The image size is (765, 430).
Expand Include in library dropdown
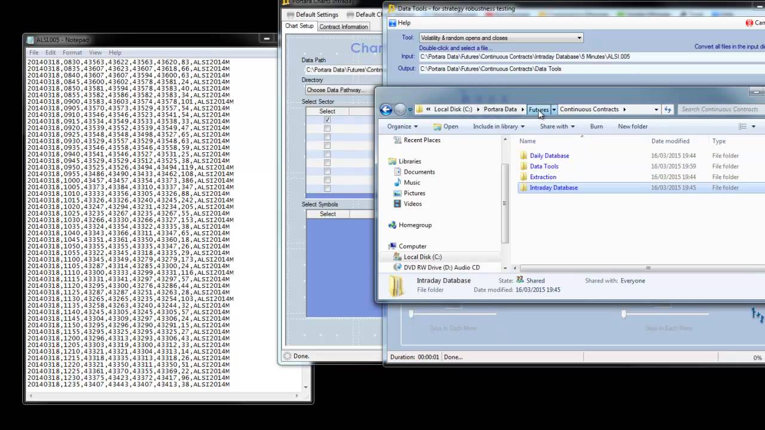pos(498,127)
